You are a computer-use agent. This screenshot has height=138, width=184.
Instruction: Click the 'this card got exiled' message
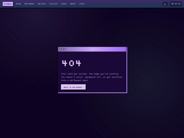tap(92, 77)
